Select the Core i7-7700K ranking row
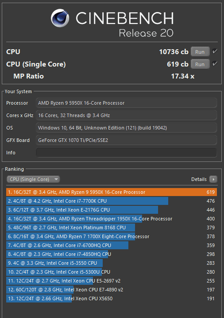 pyautogui.click(x=112, y=201)
